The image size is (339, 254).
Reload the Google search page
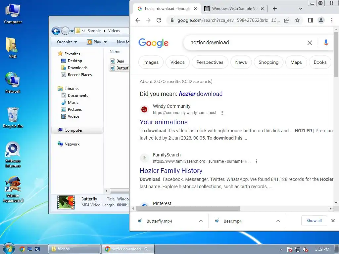(x=159, y=20)
